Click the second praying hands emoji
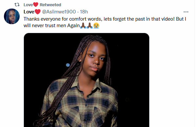This screenshot has width=196, height=127. (90, 26)
